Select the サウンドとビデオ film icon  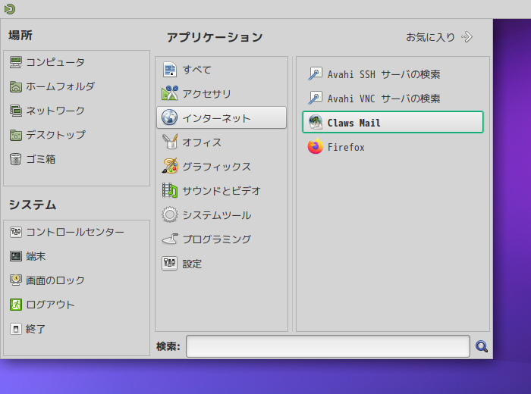tap(169, 190)
